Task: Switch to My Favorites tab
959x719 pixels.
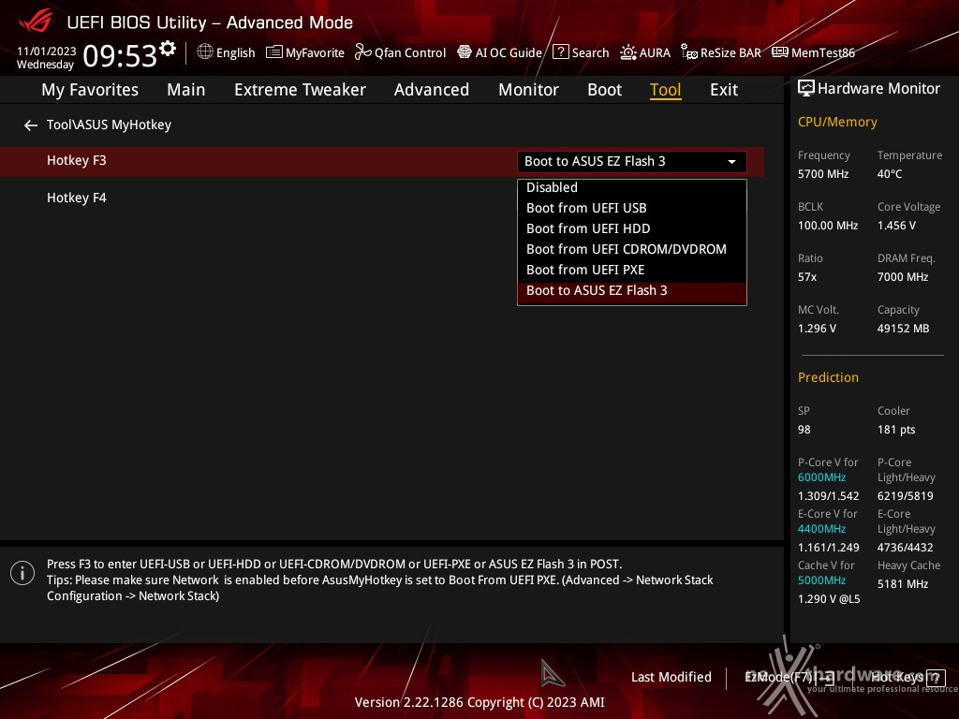Action: coord(90,90)
